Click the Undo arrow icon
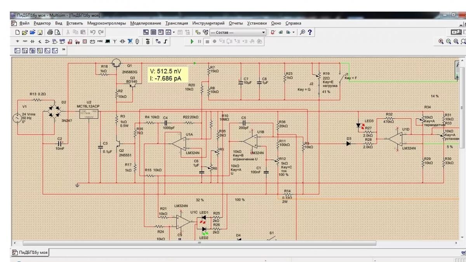 tap(93, 33)
